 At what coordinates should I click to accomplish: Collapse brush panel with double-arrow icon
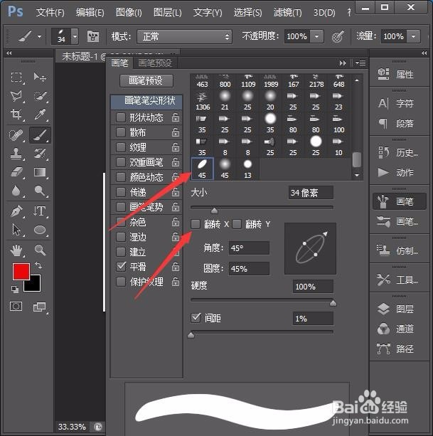(x=343, y=63)
